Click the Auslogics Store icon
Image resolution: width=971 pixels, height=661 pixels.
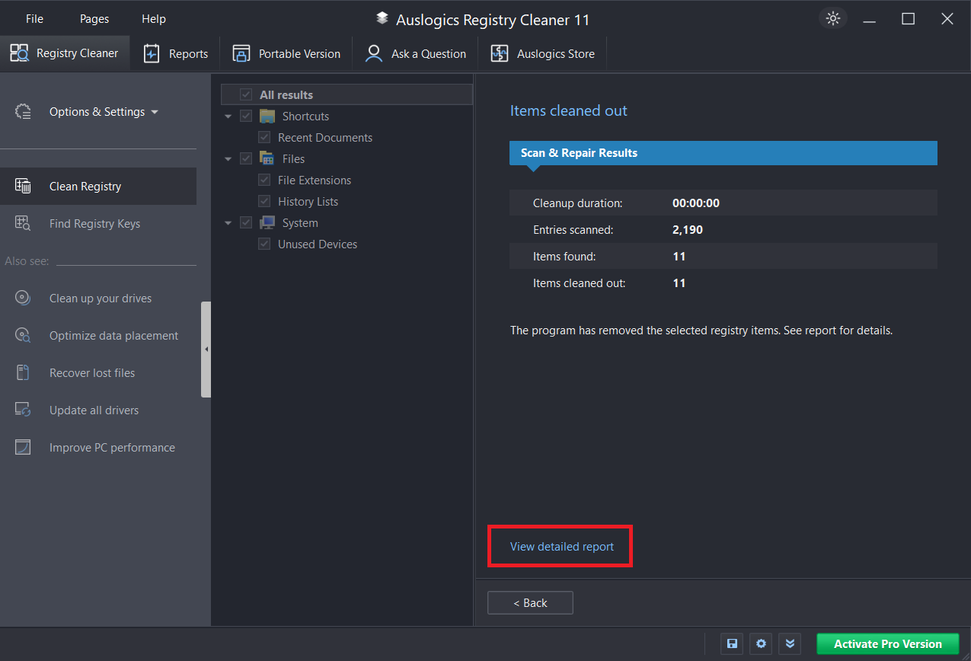click(500, 53)
